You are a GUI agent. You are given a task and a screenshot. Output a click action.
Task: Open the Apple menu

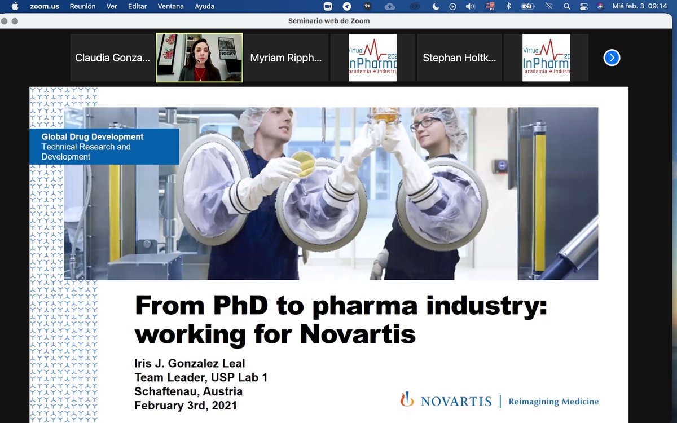coord(15,6)
